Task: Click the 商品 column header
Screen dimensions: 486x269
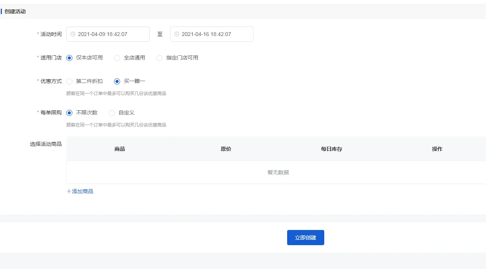Action: pos(120,149)
